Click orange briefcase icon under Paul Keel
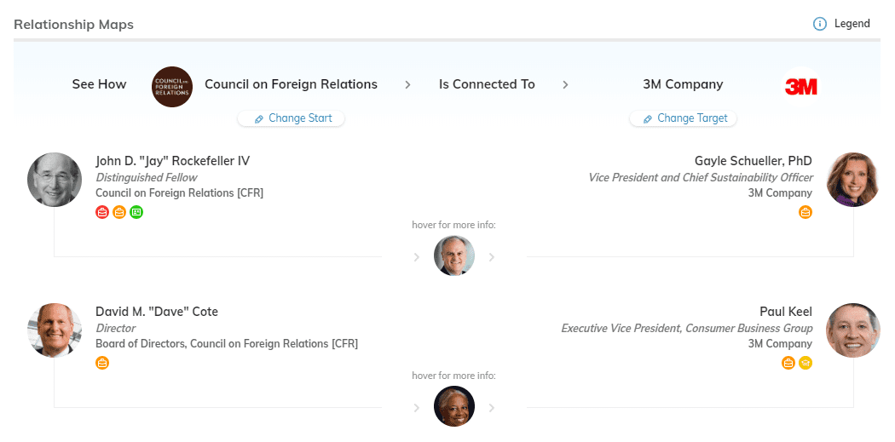895x442 pixels. pyautogui.click(x=788, y=363)
